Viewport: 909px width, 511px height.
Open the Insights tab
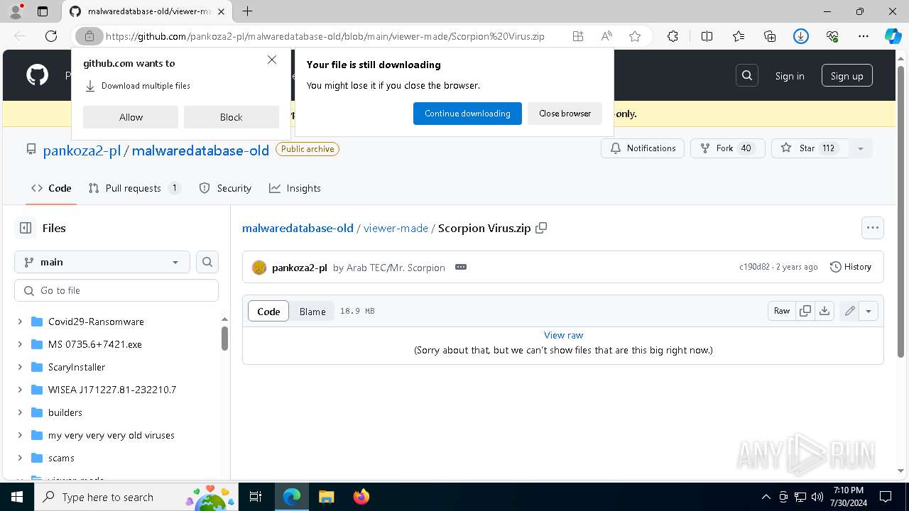coord(295,188)
